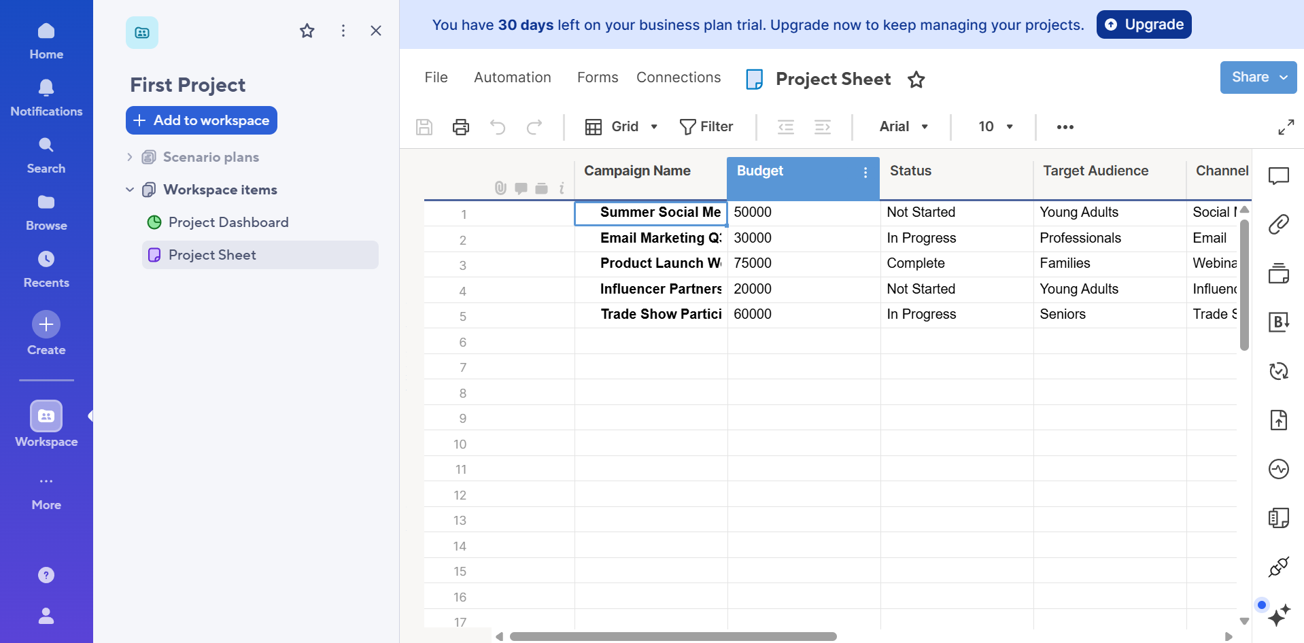
Task: Open Notifications bell
Action: tap(46, 98)
